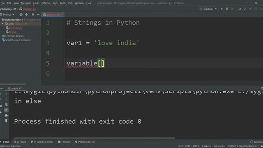Open Python 3.7 interpreter selector
Viewport: 263px width, 148px height.
pyautogui.click(x=243, y=146)
